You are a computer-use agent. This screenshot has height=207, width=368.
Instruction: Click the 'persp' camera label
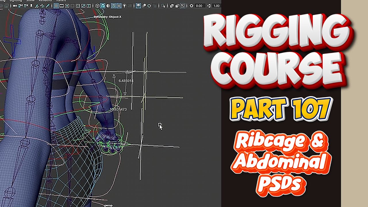tap(108, 205)
